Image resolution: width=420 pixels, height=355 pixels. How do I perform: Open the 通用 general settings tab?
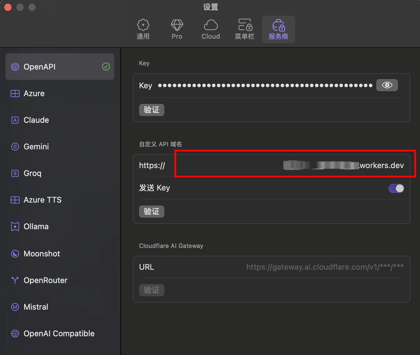[x=143, y=29]
